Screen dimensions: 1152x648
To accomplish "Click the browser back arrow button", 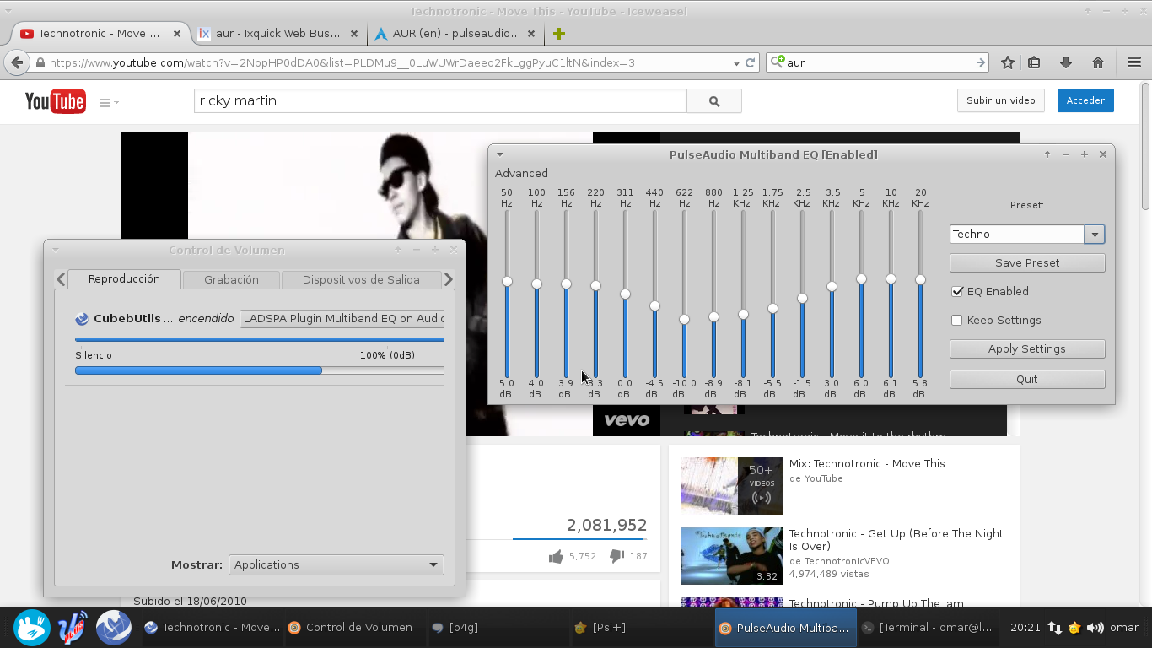I will [x=17, y=62].
